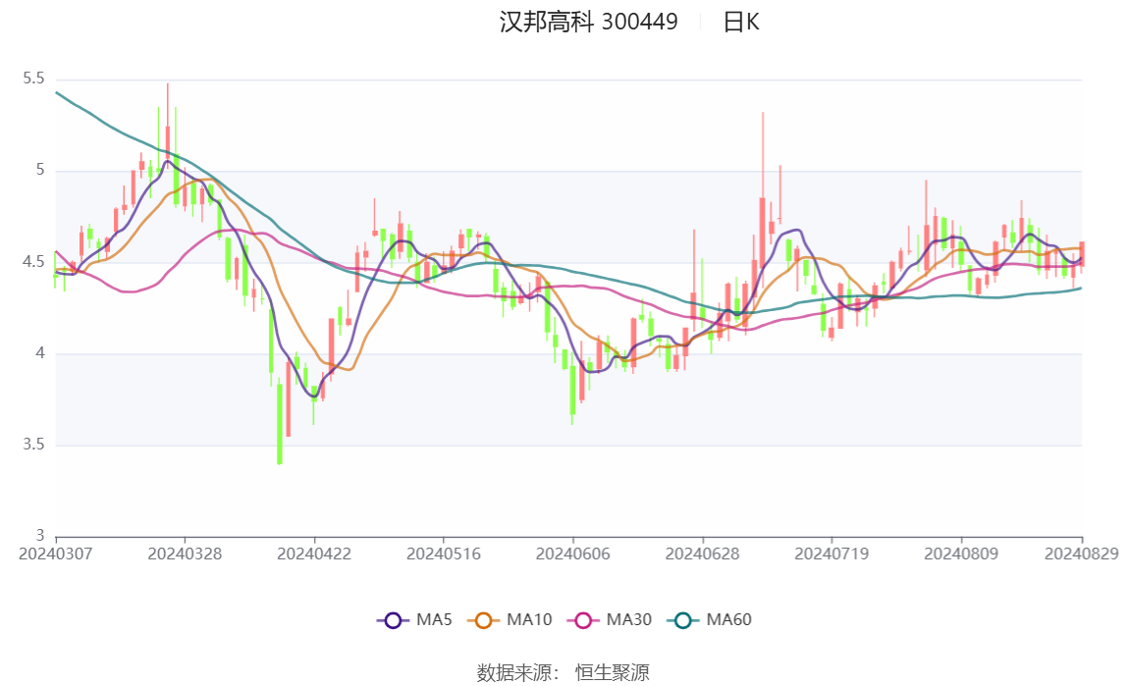Toggle the MA10 legend series

tap(509, 620)
